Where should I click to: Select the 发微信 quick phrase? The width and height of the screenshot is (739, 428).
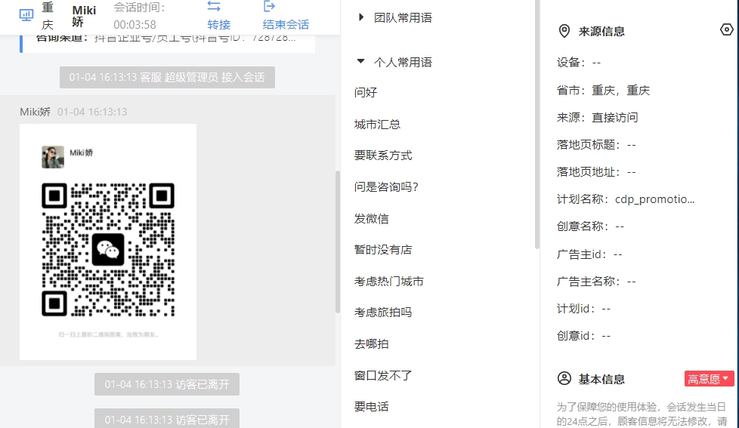pyautogui.click(x=371, y=218)
